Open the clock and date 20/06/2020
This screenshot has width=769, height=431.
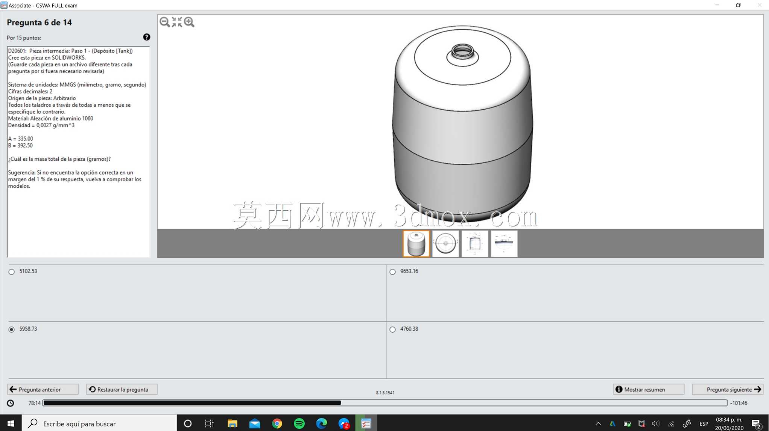729,423
